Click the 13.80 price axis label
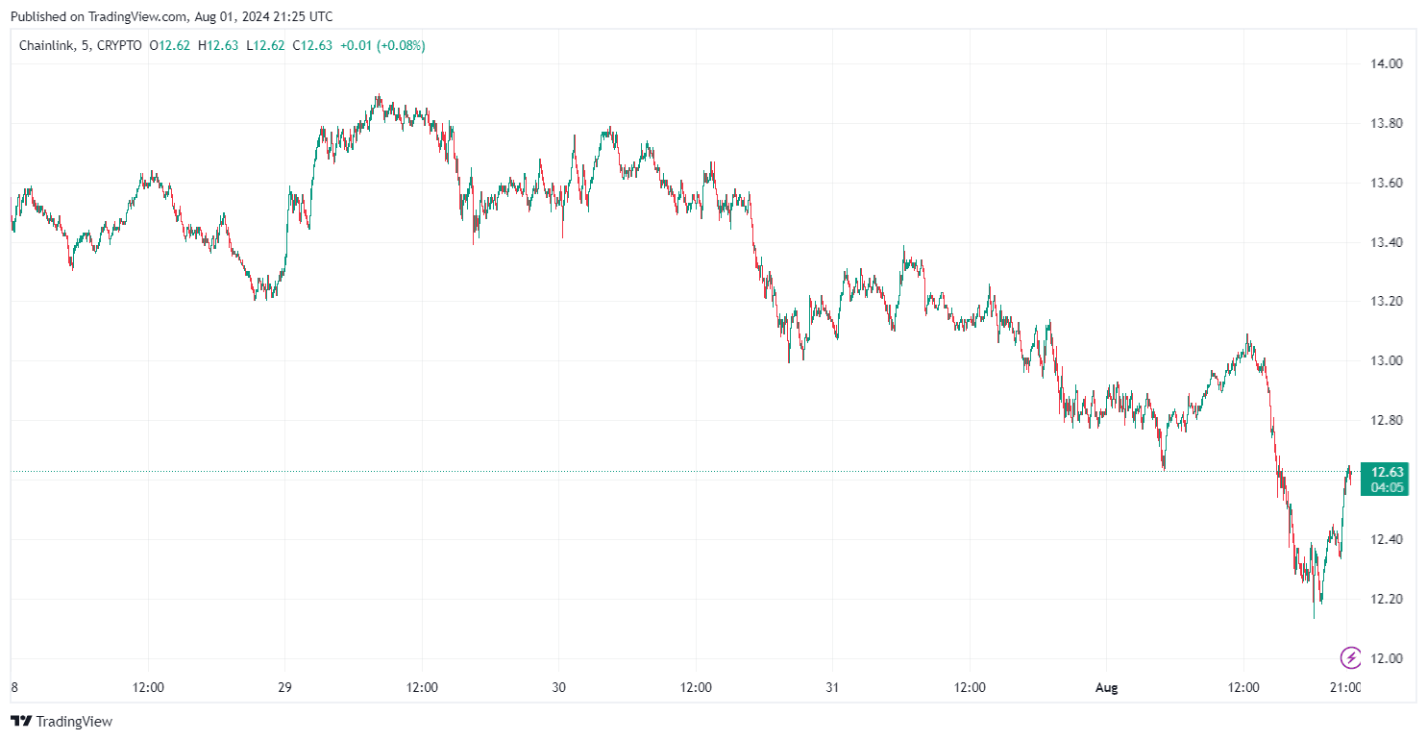Viewport: 1427px width, 740px height. pyautogui.click(x=1388, y=123)
